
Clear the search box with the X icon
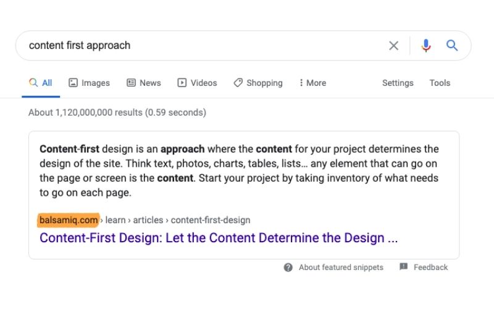point(393,46)
